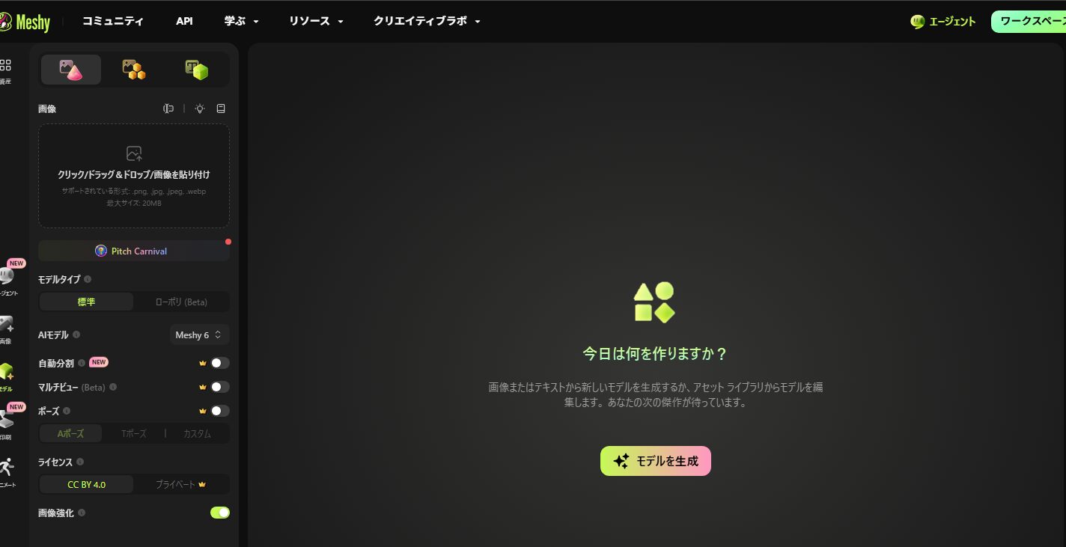Click info icon next to 自動分割
Image resolution: width=1066 pixels, height=547 pixels.
82,363
